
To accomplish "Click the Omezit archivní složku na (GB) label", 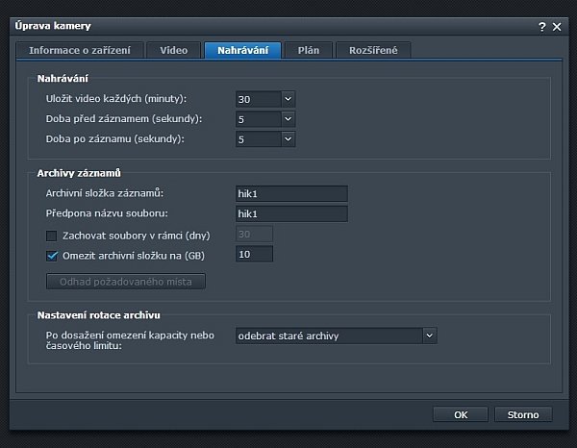I will [x=134, y=256].
